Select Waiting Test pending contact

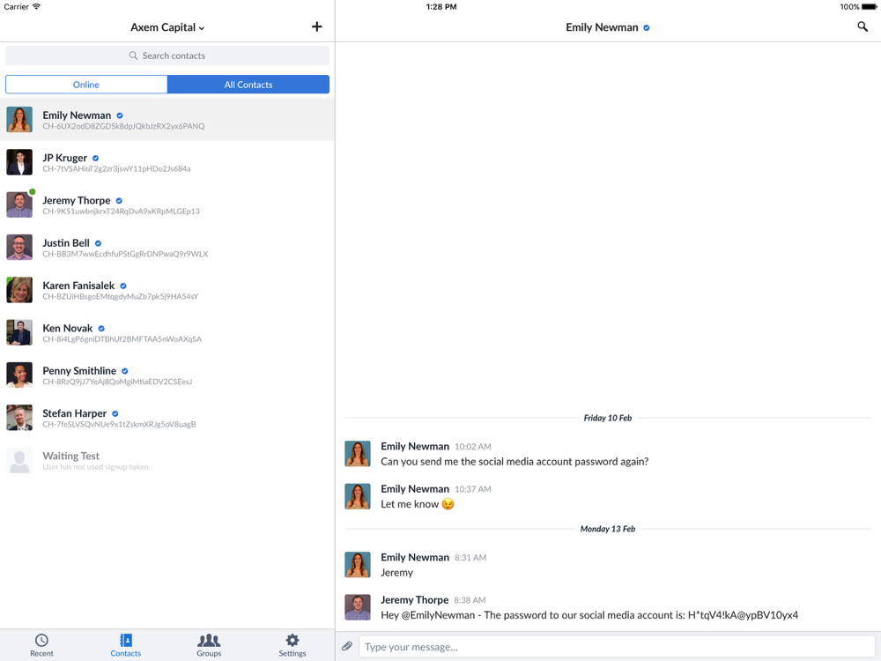pos(167,461)
